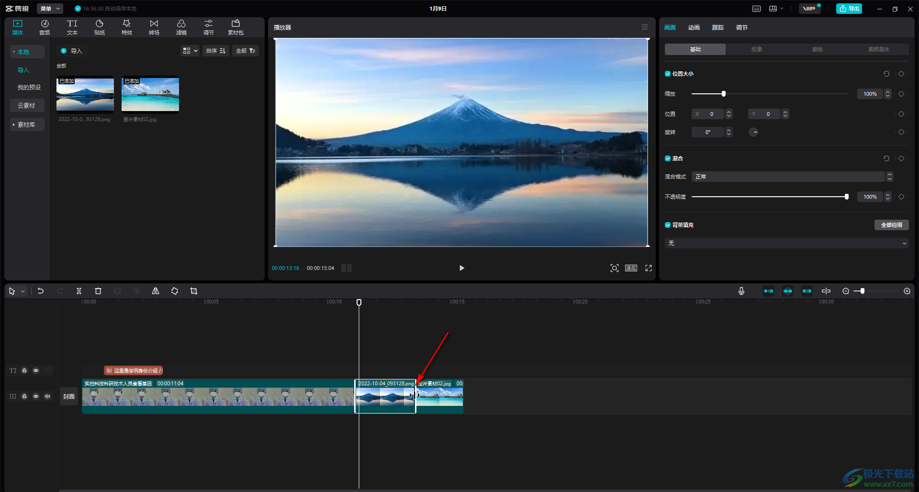Open the 转场 transitions panel
Image resolution: width=919 pixels, height=492 pixels.
154,27
